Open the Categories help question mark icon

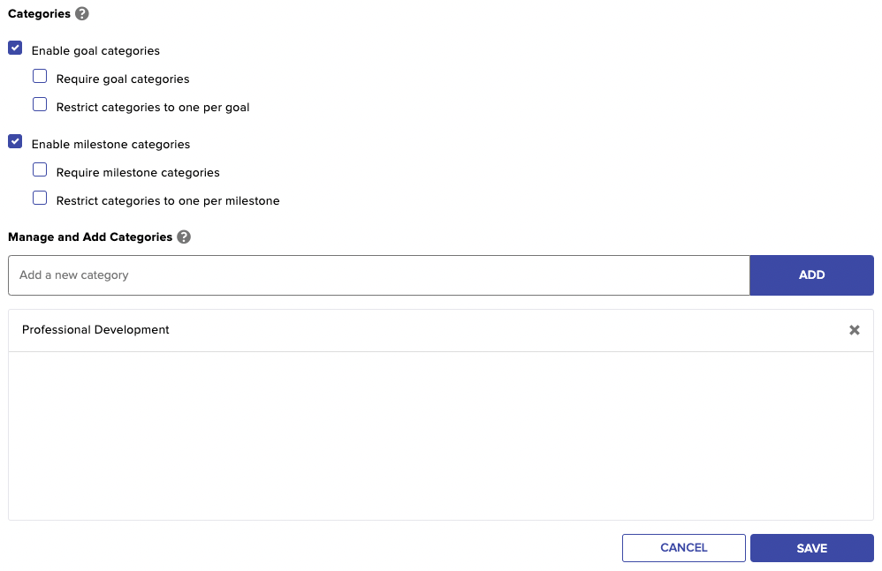click(x=82, y=13)
